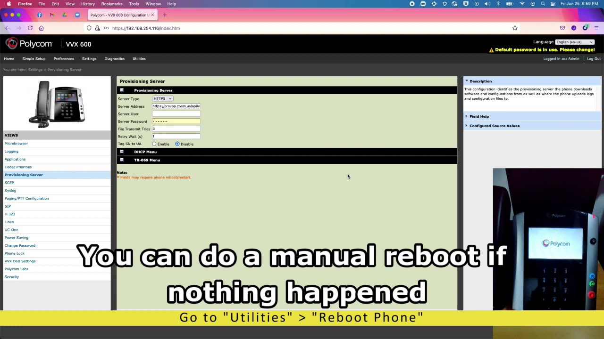Go to the Home page tab

[x=9, y=59]
